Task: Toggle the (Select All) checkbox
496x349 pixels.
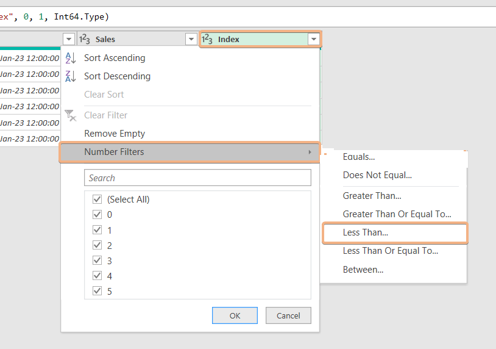Action: (x=97, y=199)
